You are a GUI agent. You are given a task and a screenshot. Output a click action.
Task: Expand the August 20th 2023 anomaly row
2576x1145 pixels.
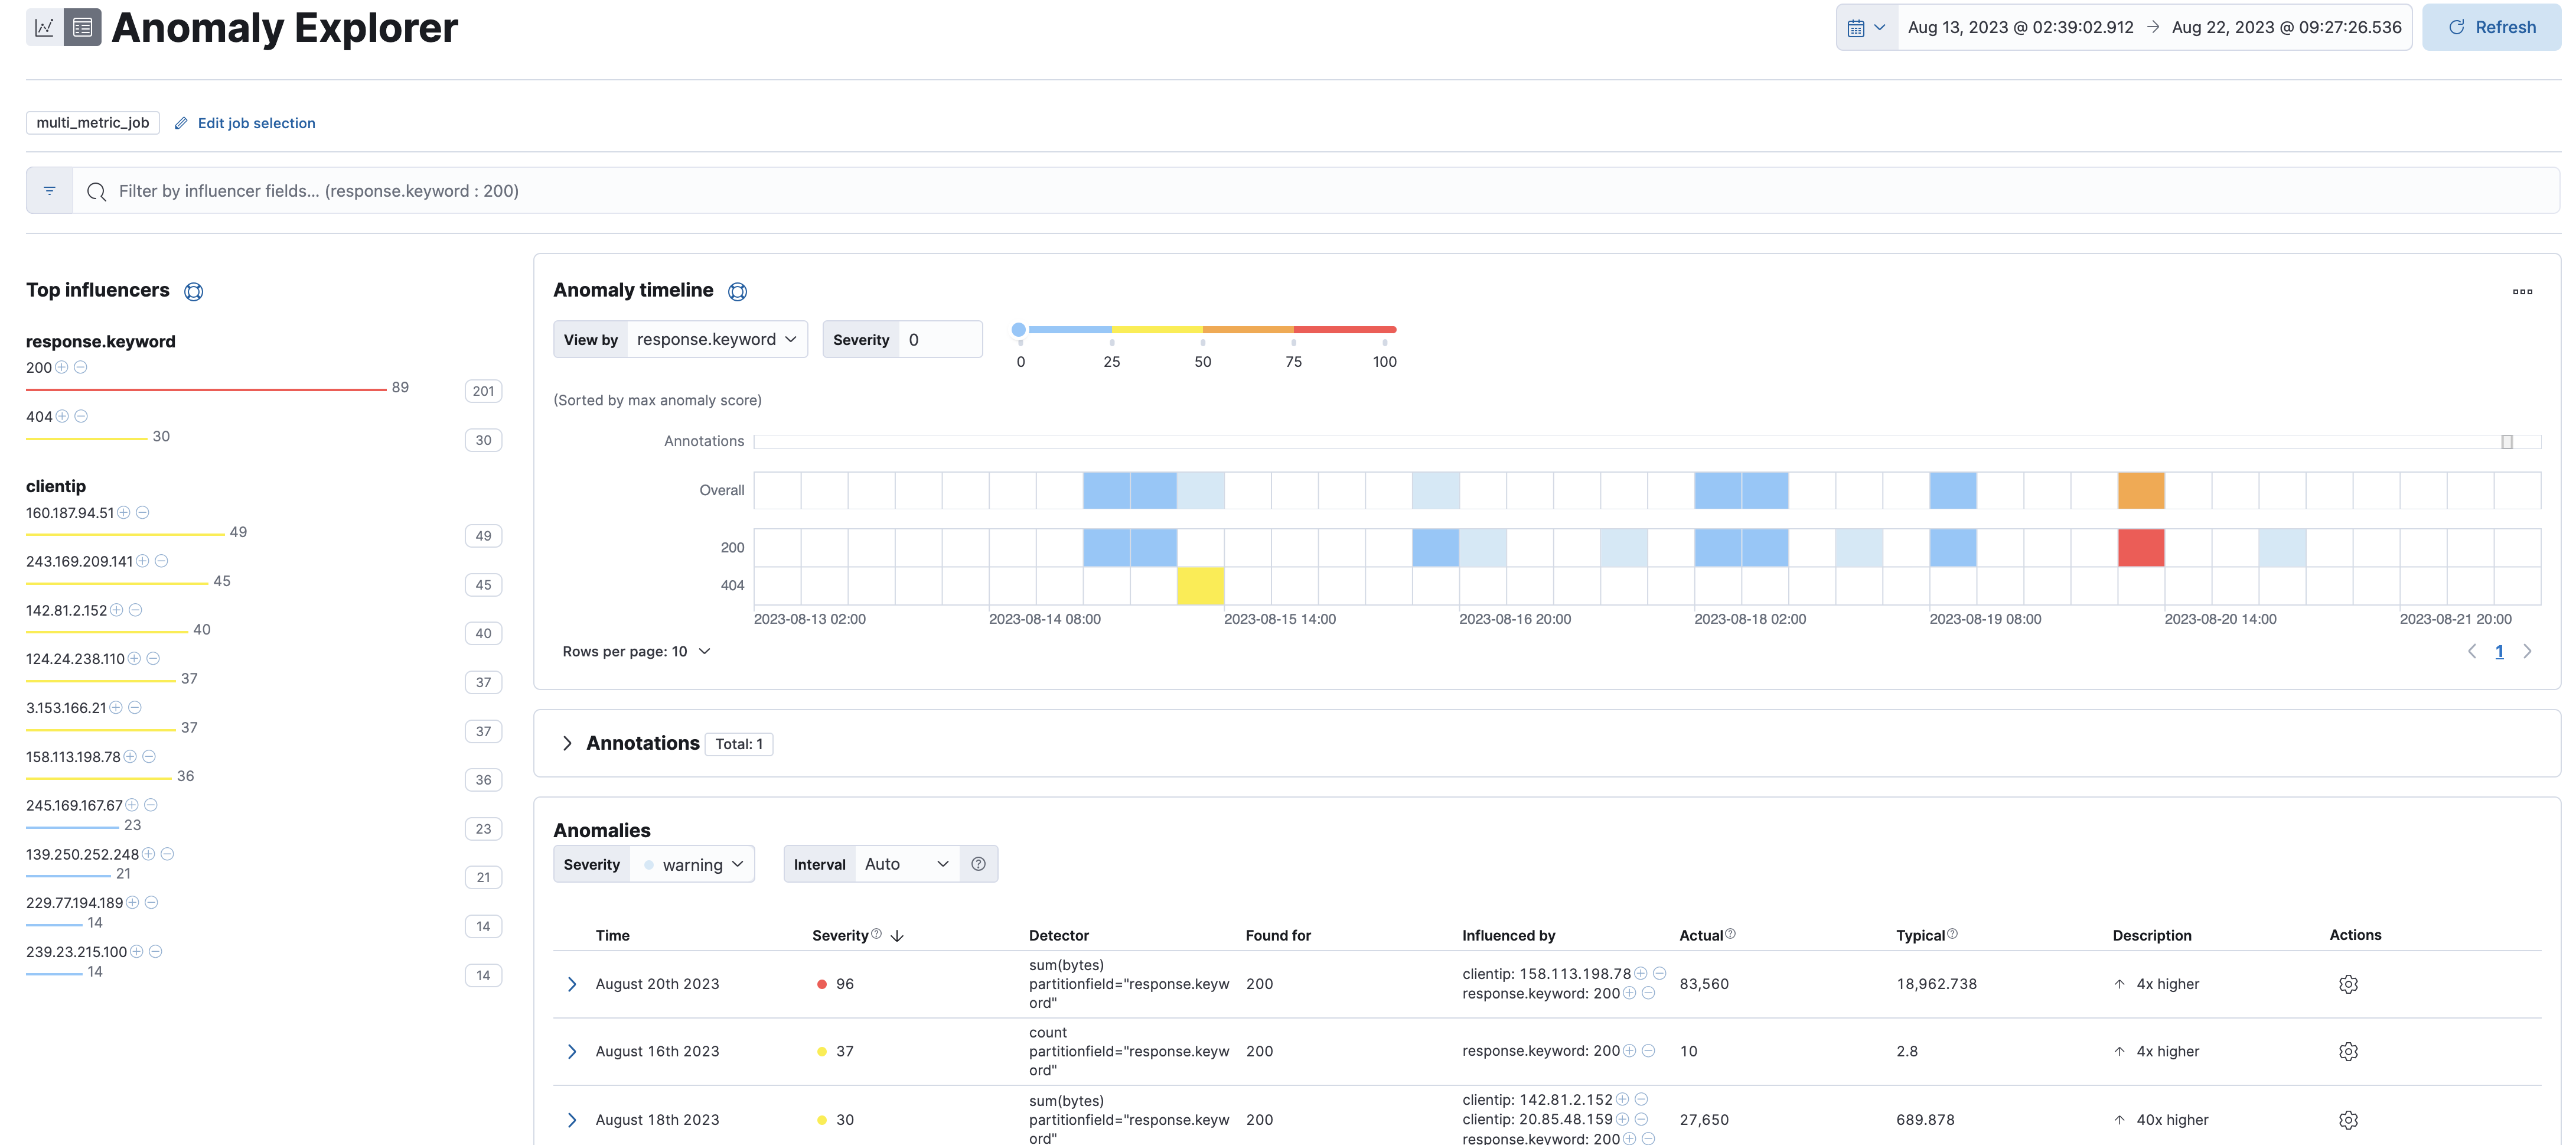(572, 984)
